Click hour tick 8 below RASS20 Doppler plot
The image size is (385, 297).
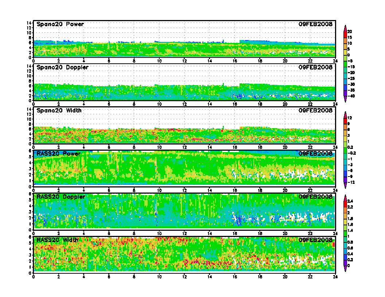click(x=134, y=234)
